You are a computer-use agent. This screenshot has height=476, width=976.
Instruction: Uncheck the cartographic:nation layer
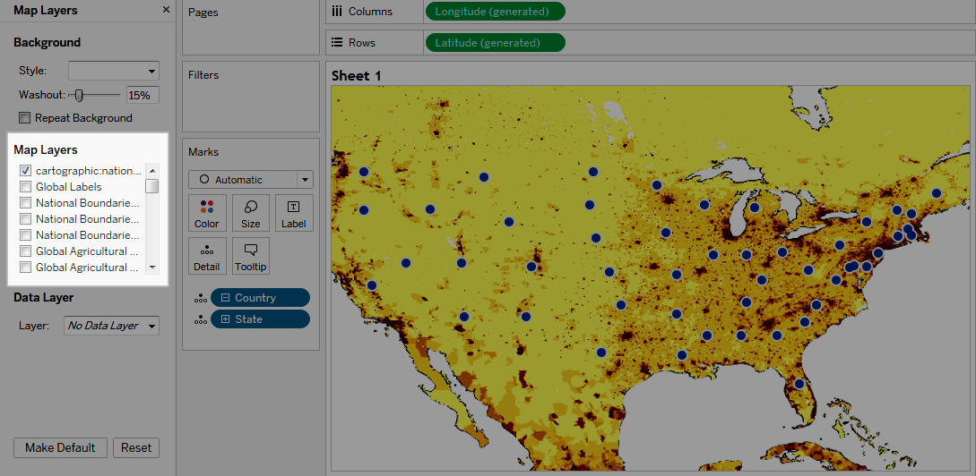(x=25, y=171)
